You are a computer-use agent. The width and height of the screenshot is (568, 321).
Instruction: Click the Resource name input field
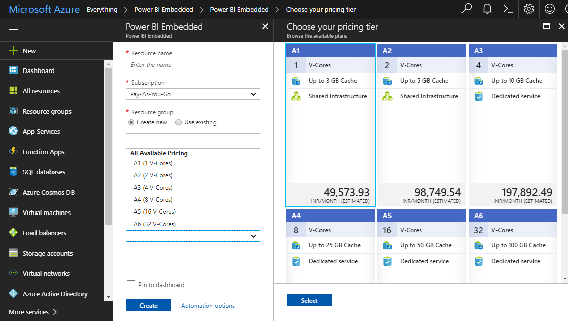point(193,65)
